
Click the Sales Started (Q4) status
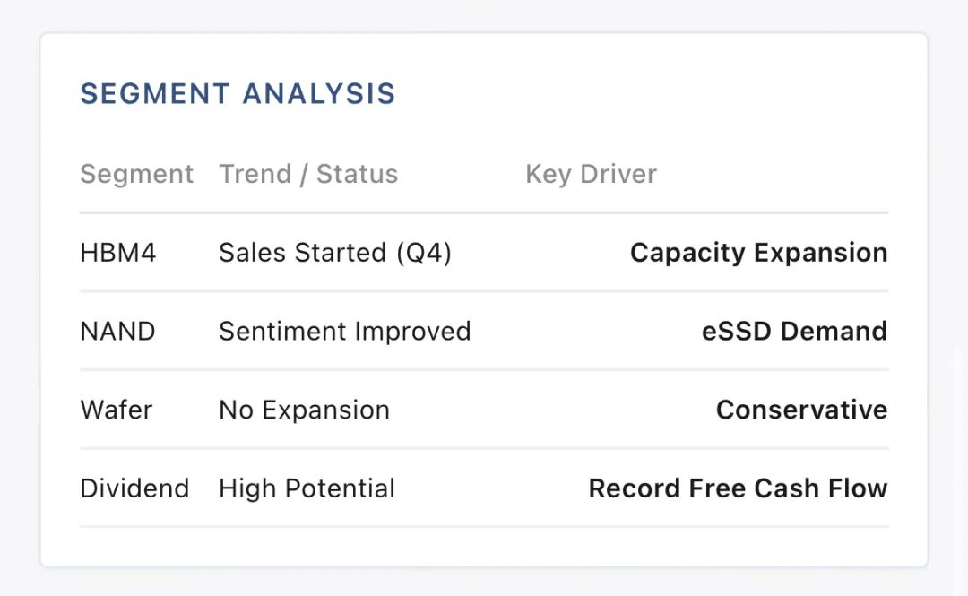click(x=334, y=253)
